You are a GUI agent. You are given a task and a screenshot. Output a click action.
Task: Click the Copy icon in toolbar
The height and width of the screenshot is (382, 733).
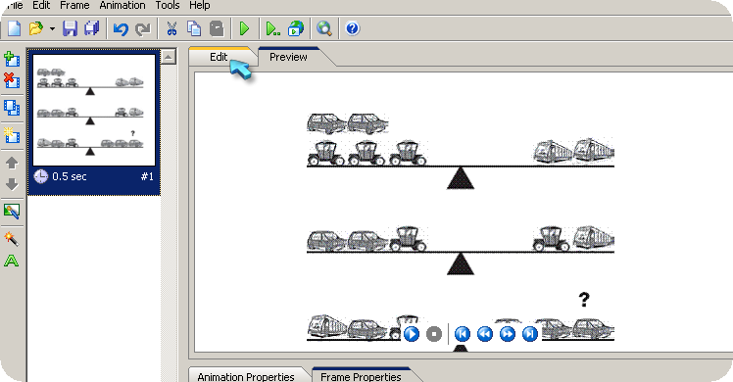[194, 28]
